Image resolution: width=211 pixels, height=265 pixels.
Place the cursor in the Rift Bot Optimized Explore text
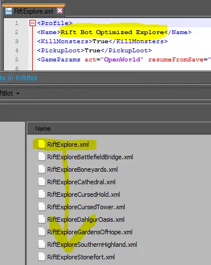tap(112, 32)
